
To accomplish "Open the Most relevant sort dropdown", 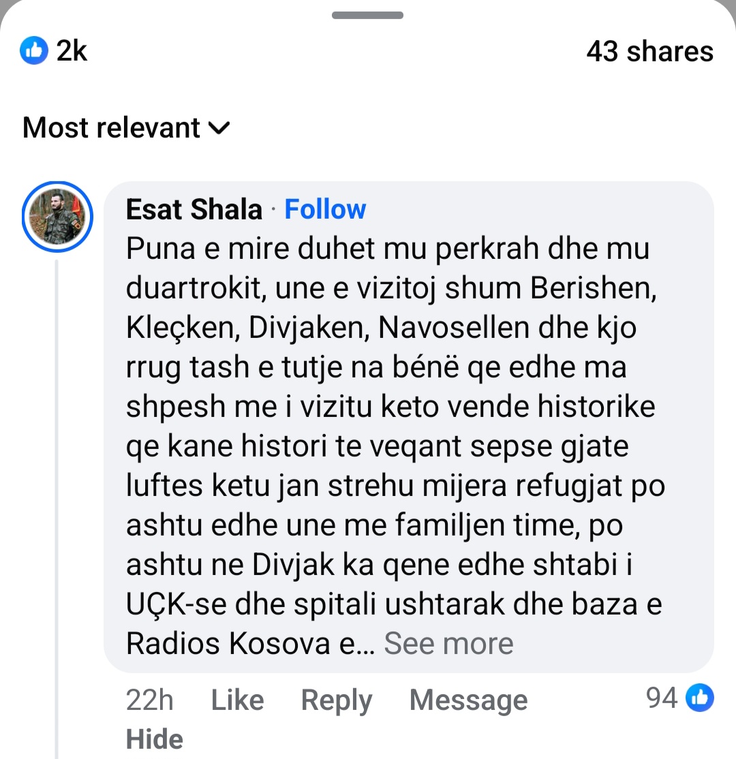I will [111, 127].
